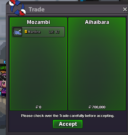Screen dimensions: 128x135
Task: Click the empty area of Aihaibara's offer panel
Action: point(97,64)
